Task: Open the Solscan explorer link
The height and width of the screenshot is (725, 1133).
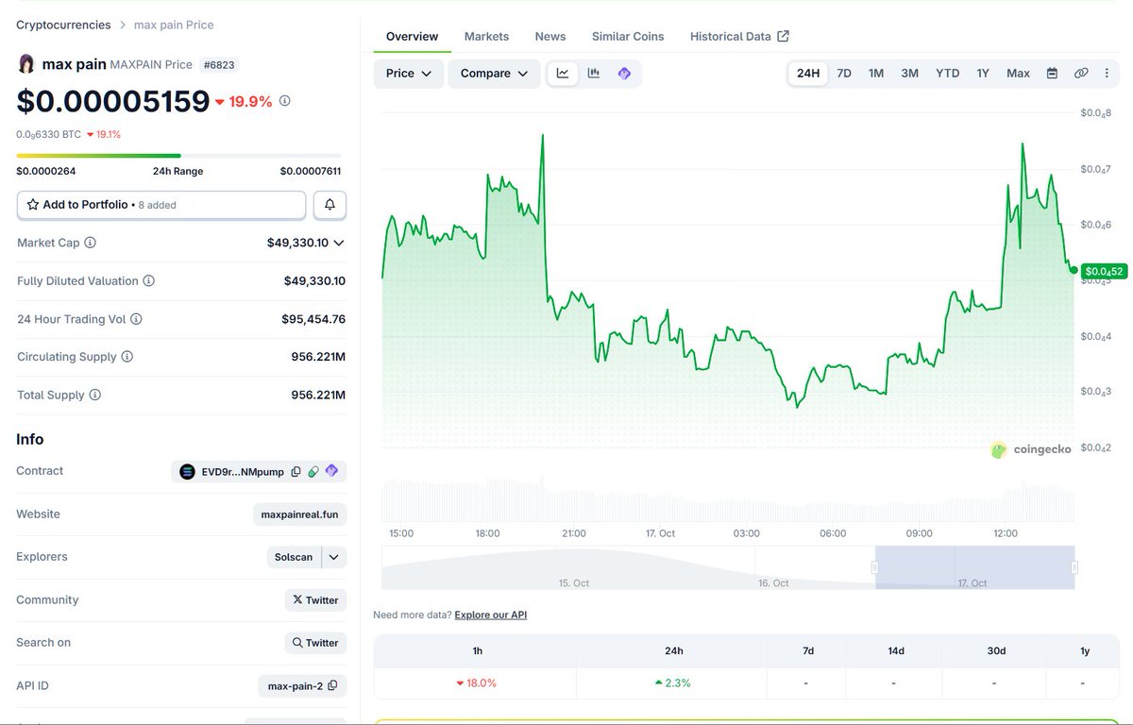Action: tap(294, 557)
